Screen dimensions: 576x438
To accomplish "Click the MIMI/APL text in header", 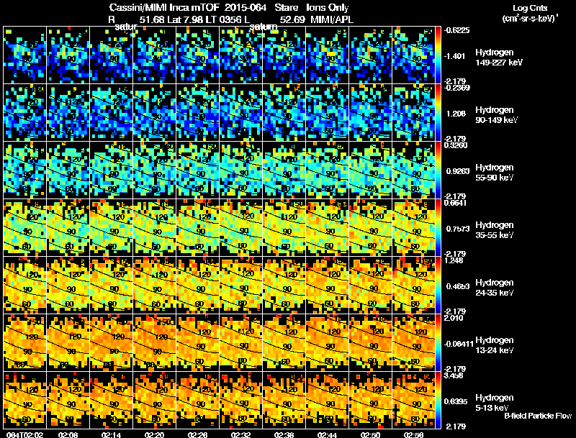I will 332,20.
